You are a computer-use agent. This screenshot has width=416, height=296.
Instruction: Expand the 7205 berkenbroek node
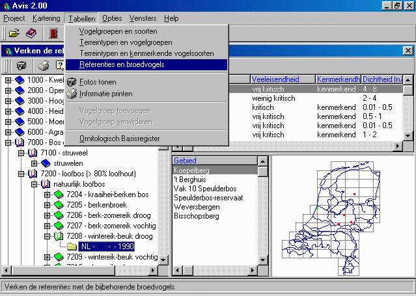click(x=48, y=205)
